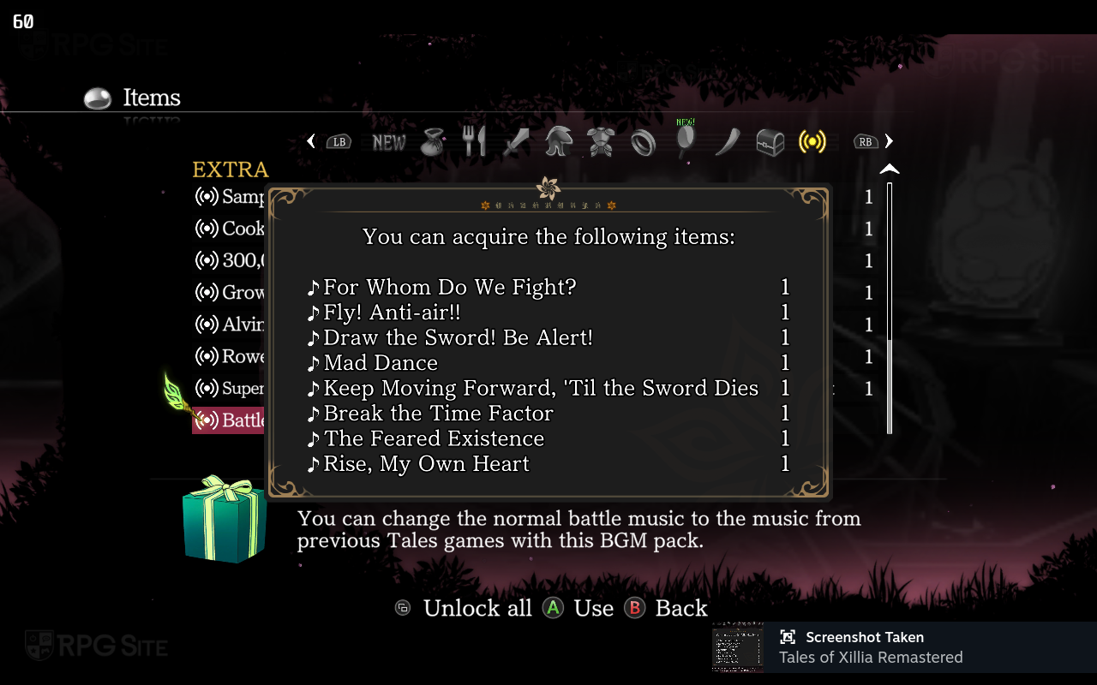Click the item list scrollbar track

tap(890, 308)
